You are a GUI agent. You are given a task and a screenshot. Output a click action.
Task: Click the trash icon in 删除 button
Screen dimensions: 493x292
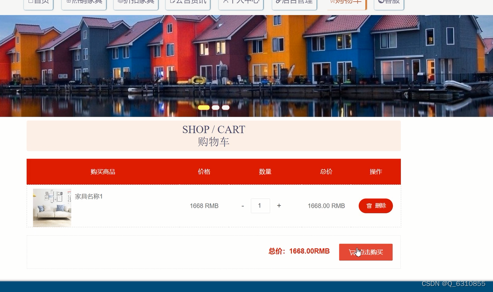click(x=369, y=206)
